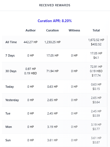Click the 7 Days curation value 17.05 HP
110x147 pixels.
tap(52, 55)
